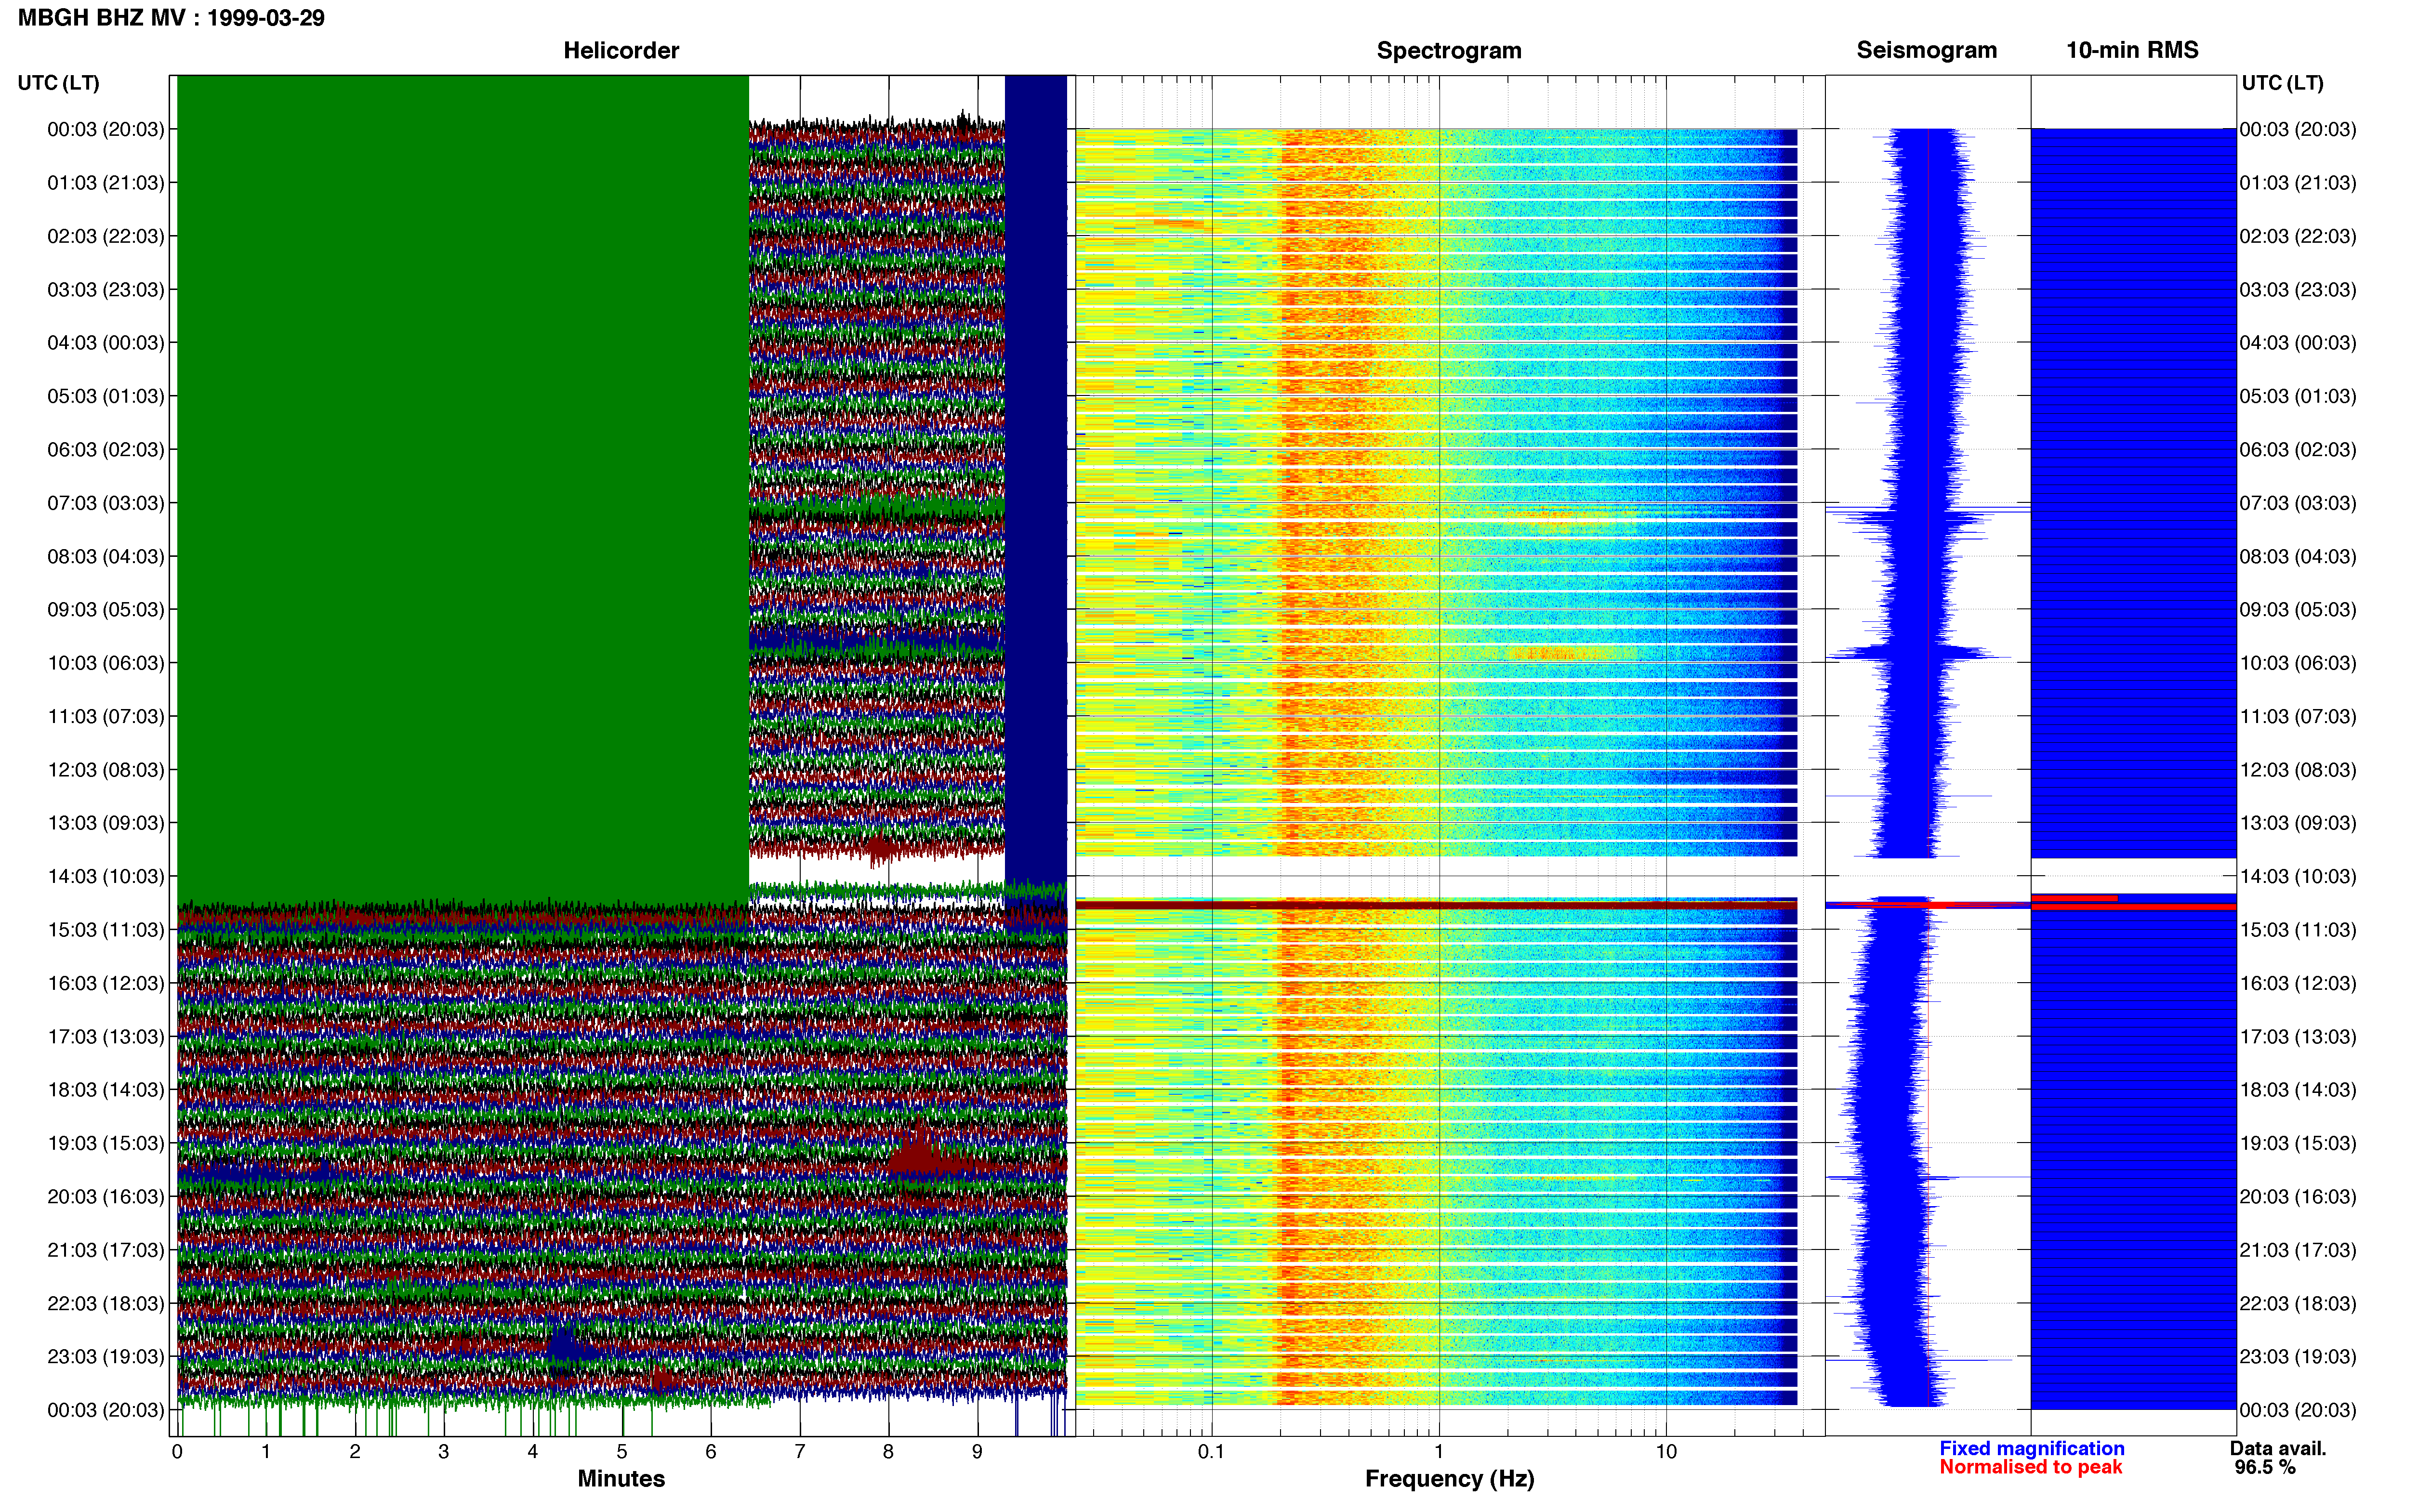
Task: Select the Spectrogram panel heading
Action: pos(1449,50)
